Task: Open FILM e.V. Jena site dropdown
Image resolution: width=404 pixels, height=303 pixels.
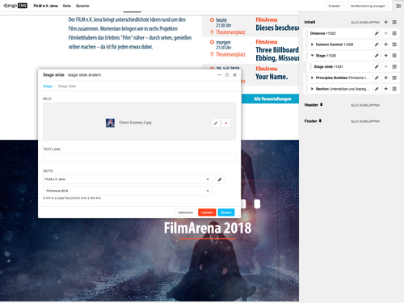Action: [x=128, y=179]
